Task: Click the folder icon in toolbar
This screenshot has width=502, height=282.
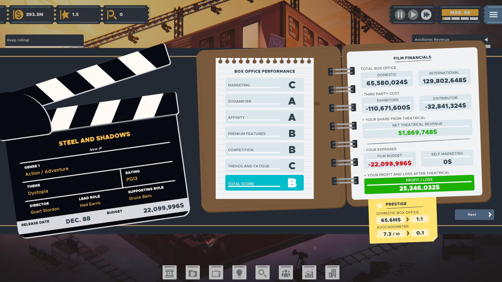Action: 192,272
